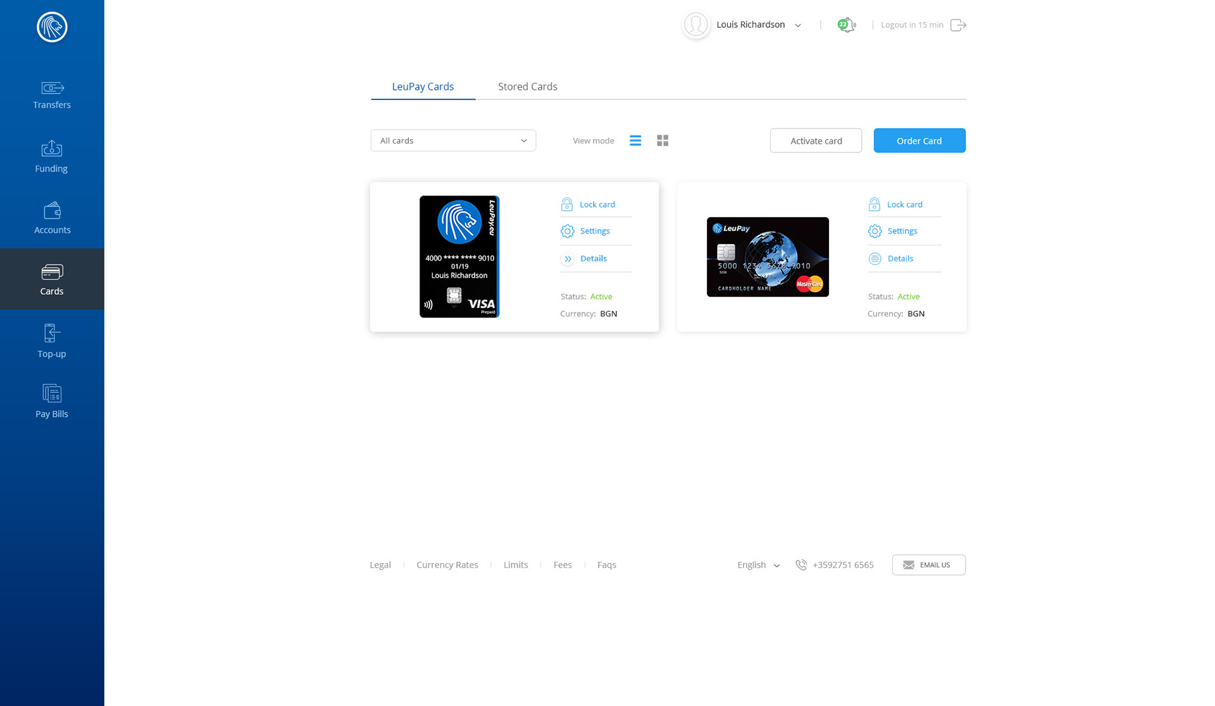Viewport: 1215px width, 706px height.
Task: Click the logout door icon
Action: (958, 25)
